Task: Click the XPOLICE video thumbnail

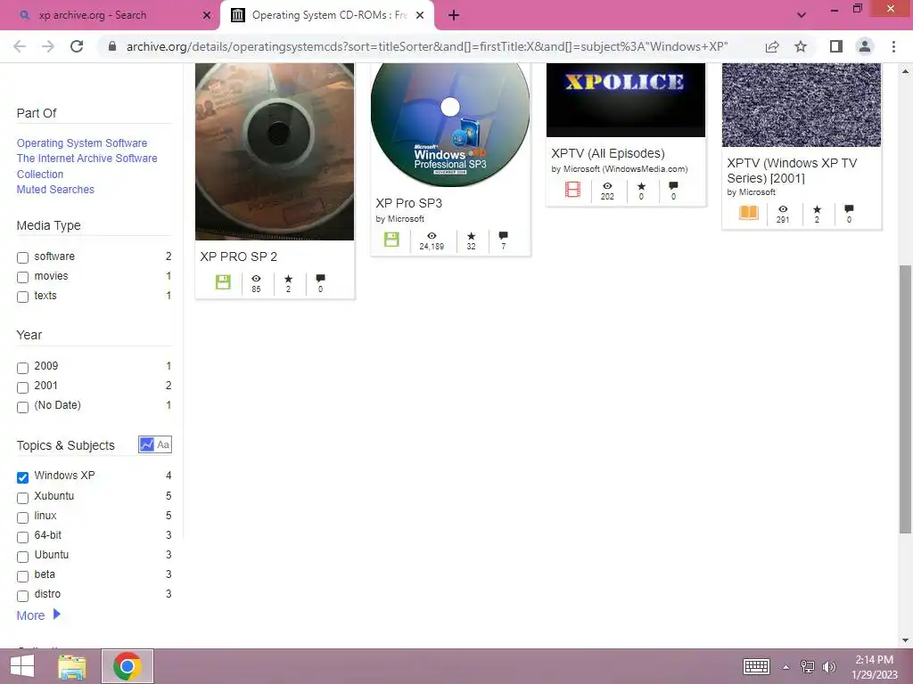Action: [625, 100]
